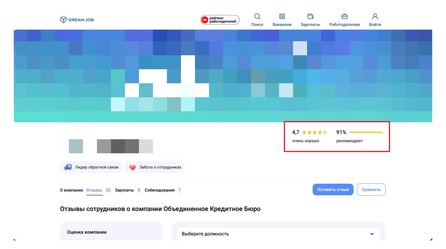Open the Выберите должность dropdown

click(278, 234)
